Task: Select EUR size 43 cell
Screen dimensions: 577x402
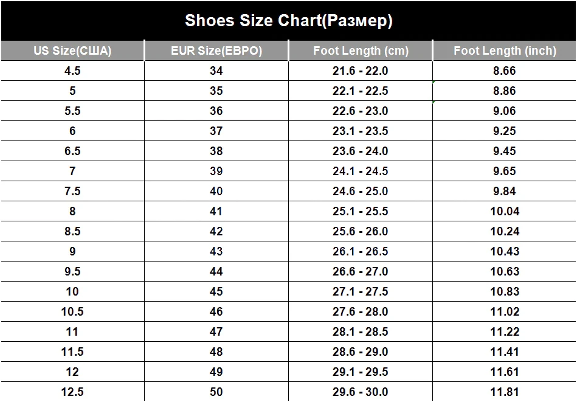Action: point(216,251)
